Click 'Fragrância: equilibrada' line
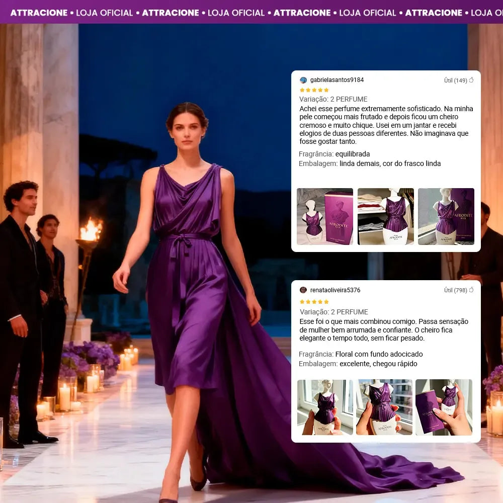The height and width of the screenshot is (503, 503). pos(334,154)
